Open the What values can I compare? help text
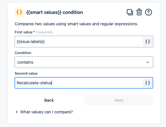The image size is (166, 127). (x=47, y=112)
